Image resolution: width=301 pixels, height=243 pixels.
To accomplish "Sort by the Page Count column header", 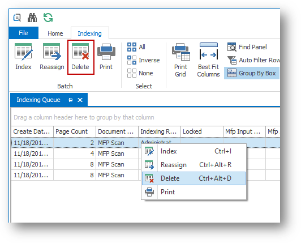I will point(75,131).
